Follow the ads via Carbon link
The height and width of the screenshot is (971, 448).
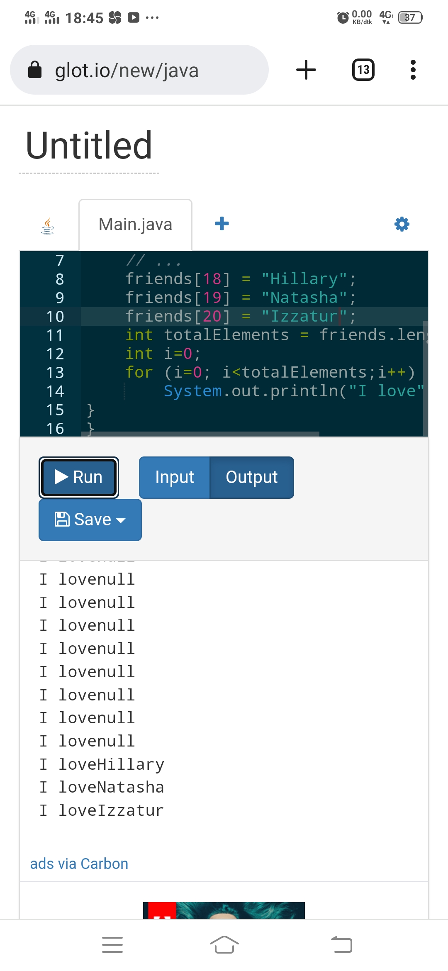[x=79, y=864]
